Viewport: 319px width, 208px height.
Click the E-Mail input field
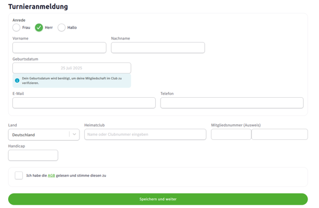click(84, 103)
